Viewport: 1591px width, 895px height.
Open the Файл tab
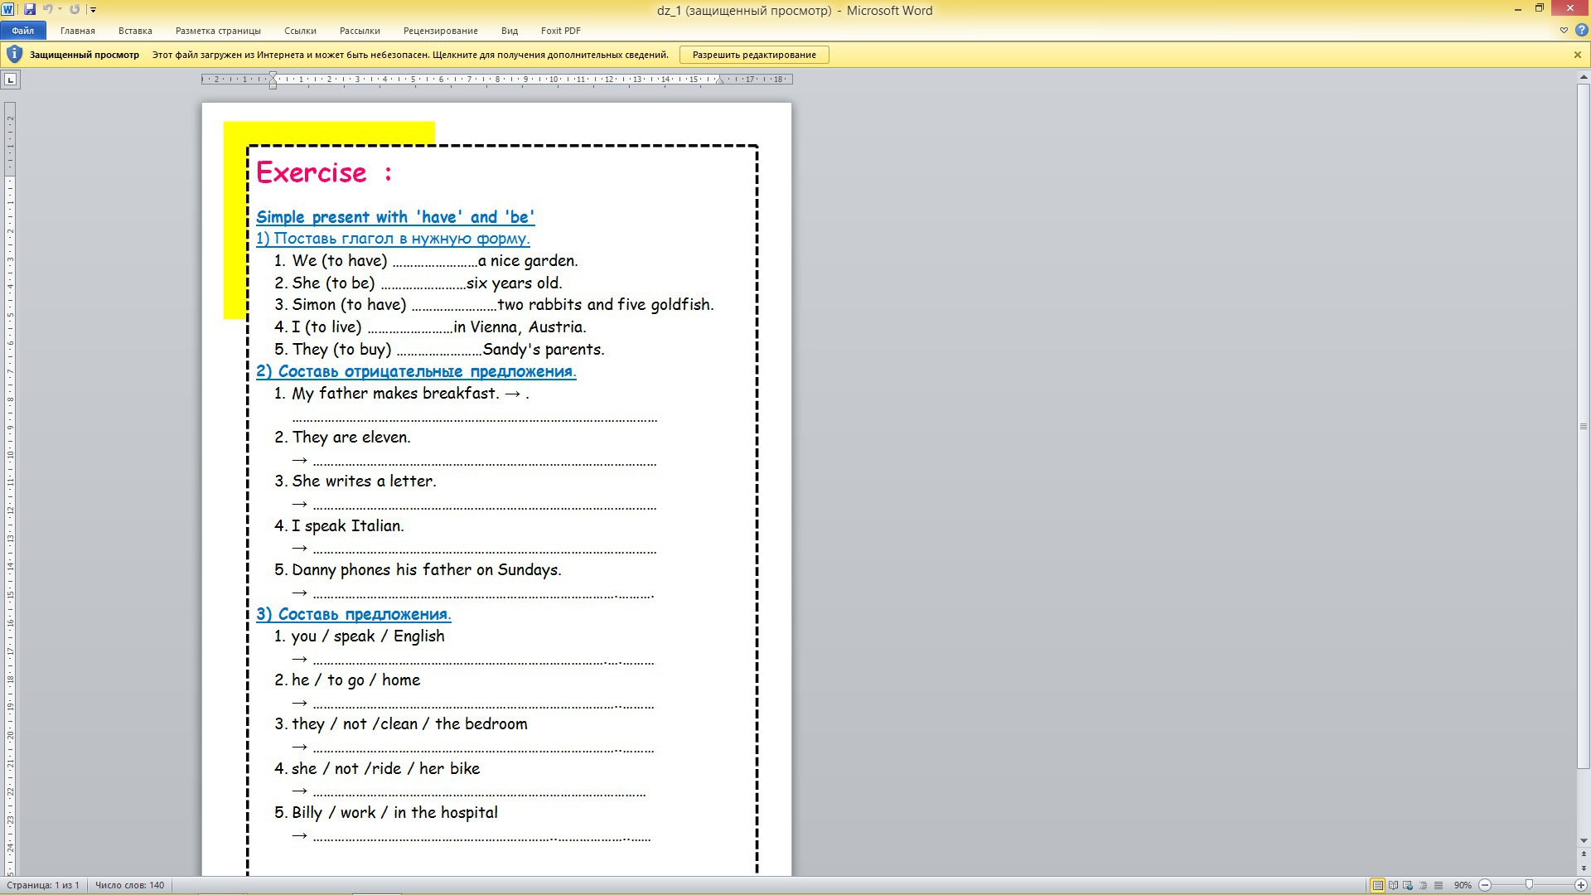23,31
